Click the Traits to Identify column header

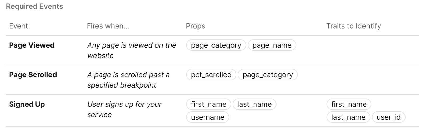click(x=353, y=26)
